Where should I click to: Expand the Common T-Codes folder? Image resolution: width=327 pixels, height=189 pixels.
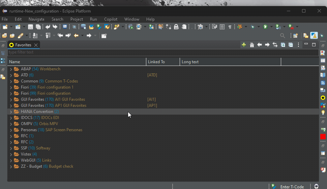coord(11,81)
